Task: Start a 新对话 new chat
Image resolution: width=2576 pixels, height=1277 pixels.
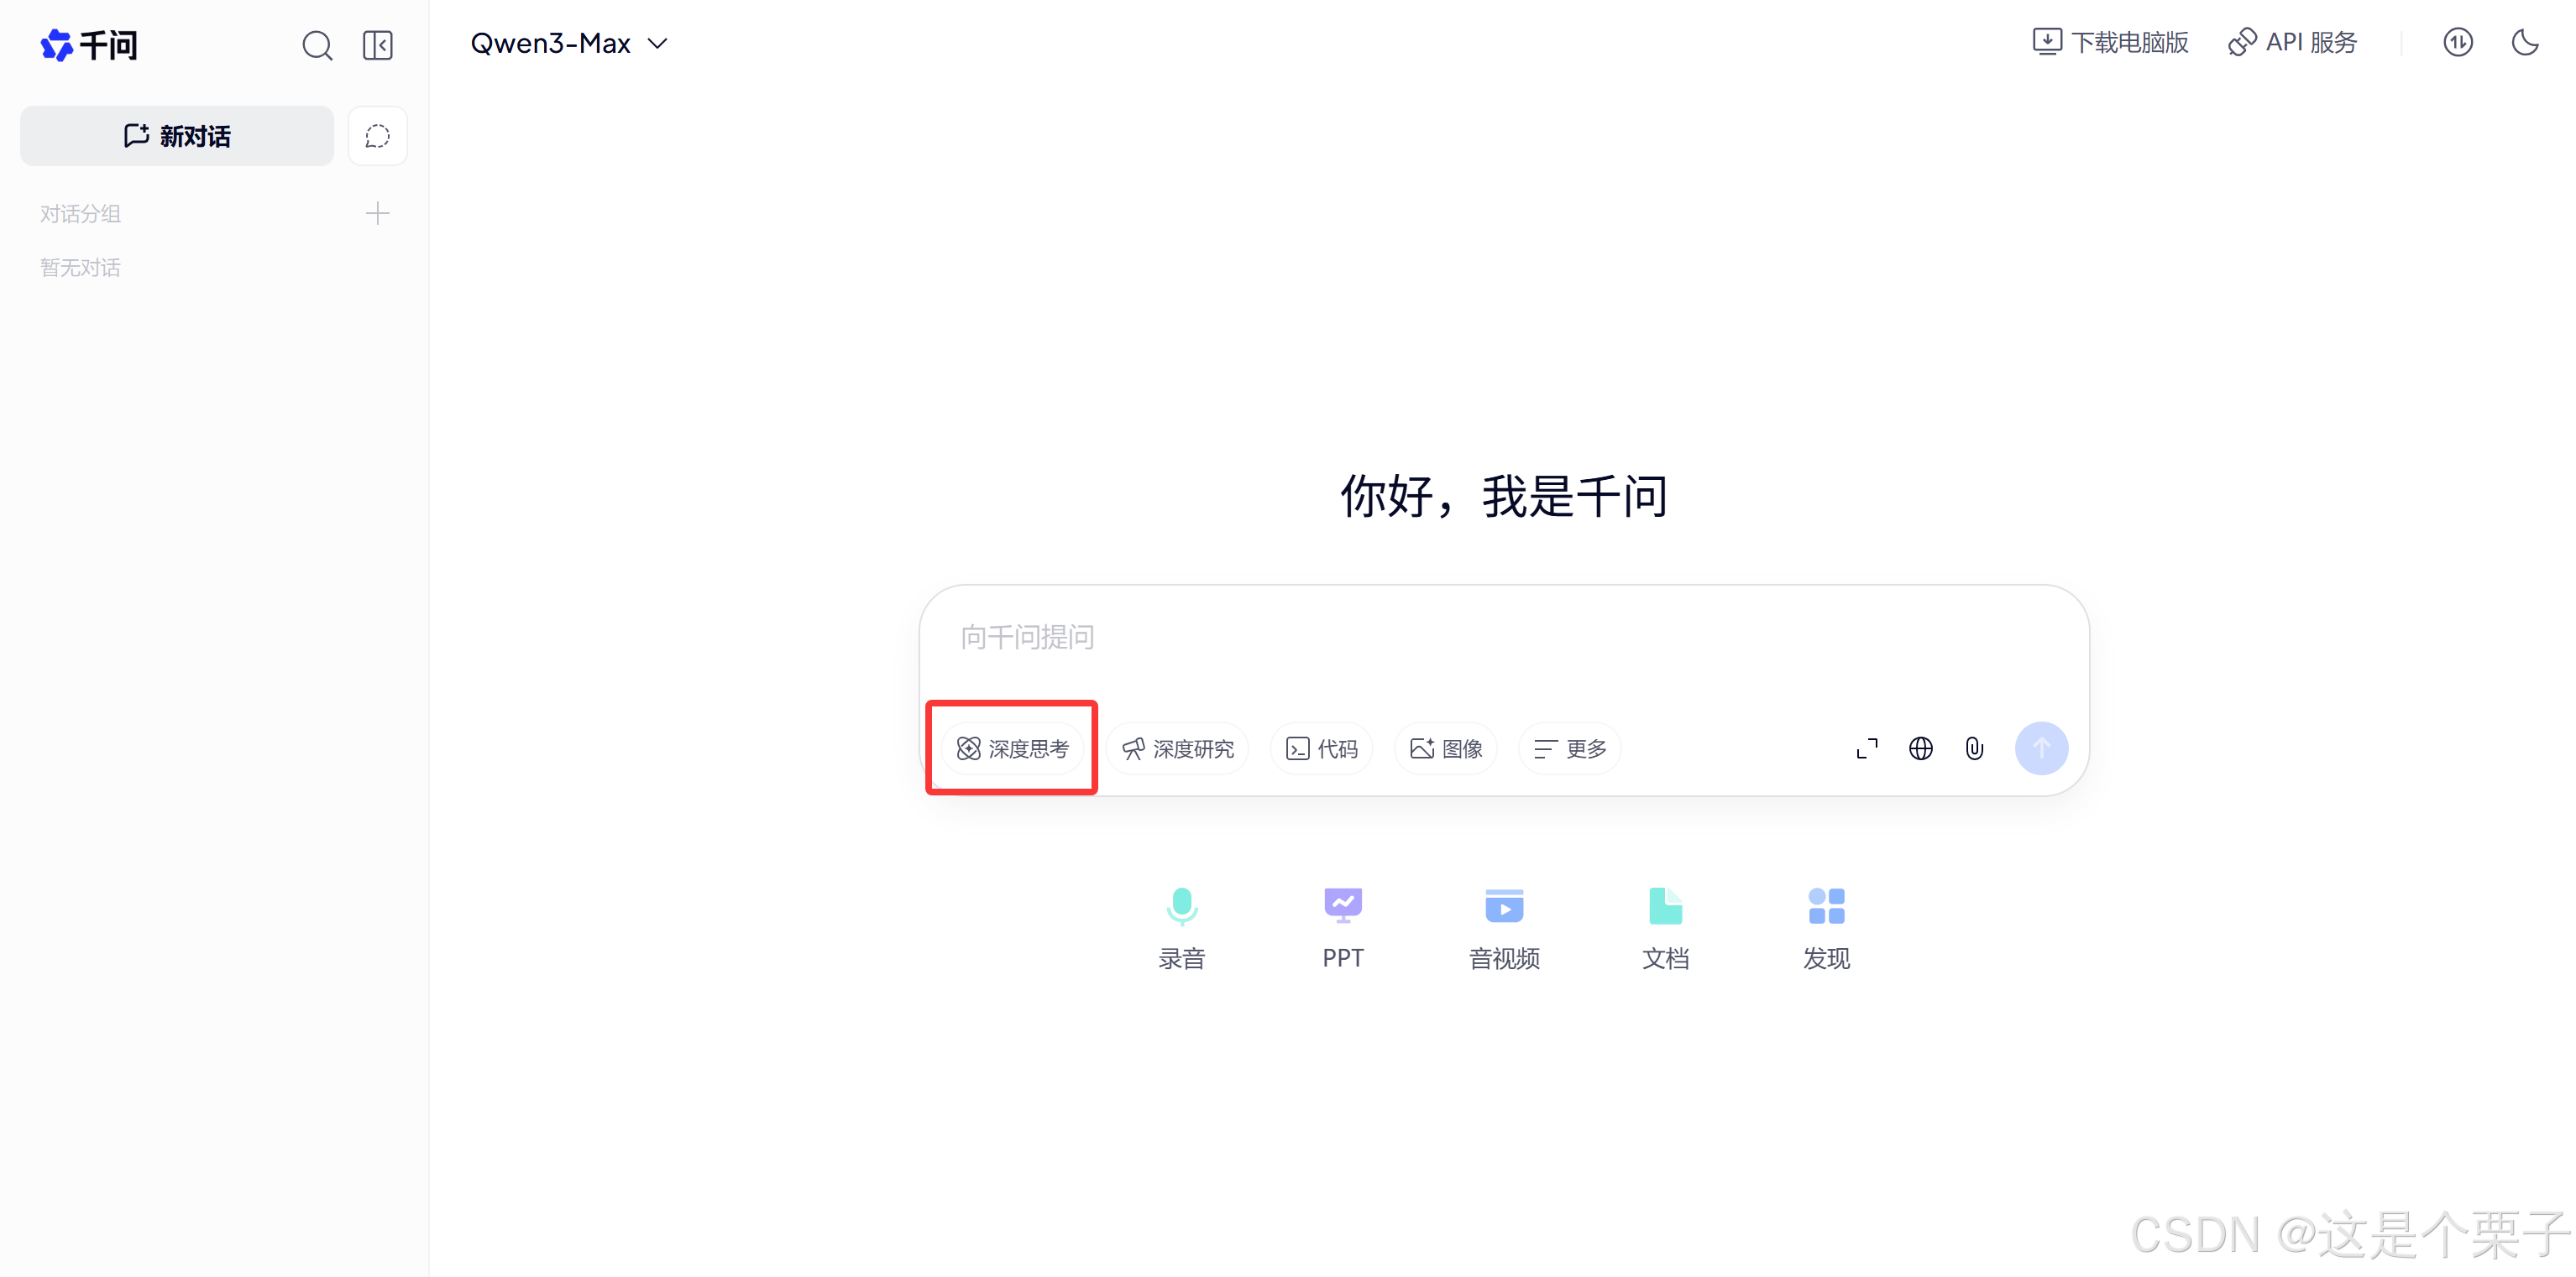Action: click(x=177, y=136)
